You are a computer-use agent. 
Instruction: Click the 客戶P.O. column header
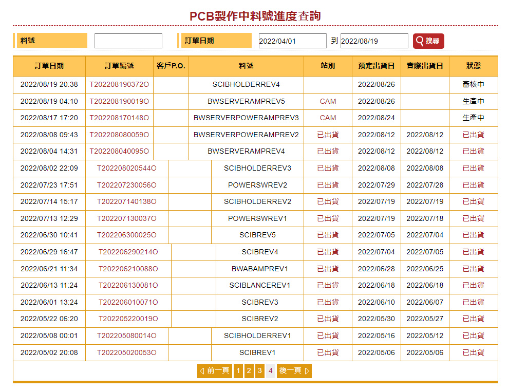171,66
